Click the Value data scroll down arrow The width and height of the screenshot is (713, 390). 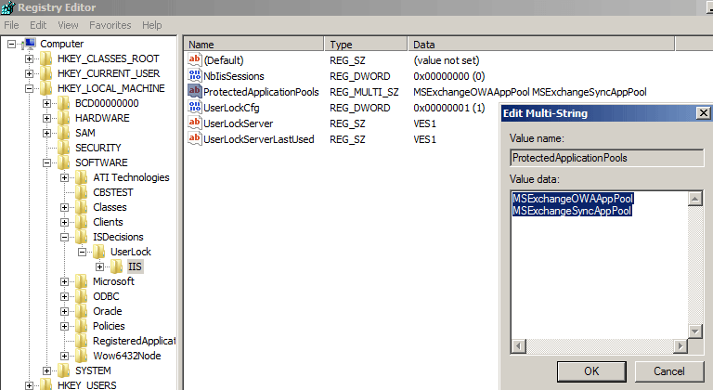coord(694,331)
